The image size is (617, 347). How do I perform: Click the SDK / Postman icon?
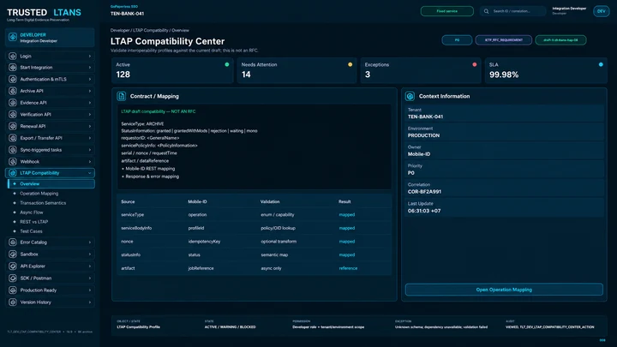pyautogui.click(x=13, y=278)
